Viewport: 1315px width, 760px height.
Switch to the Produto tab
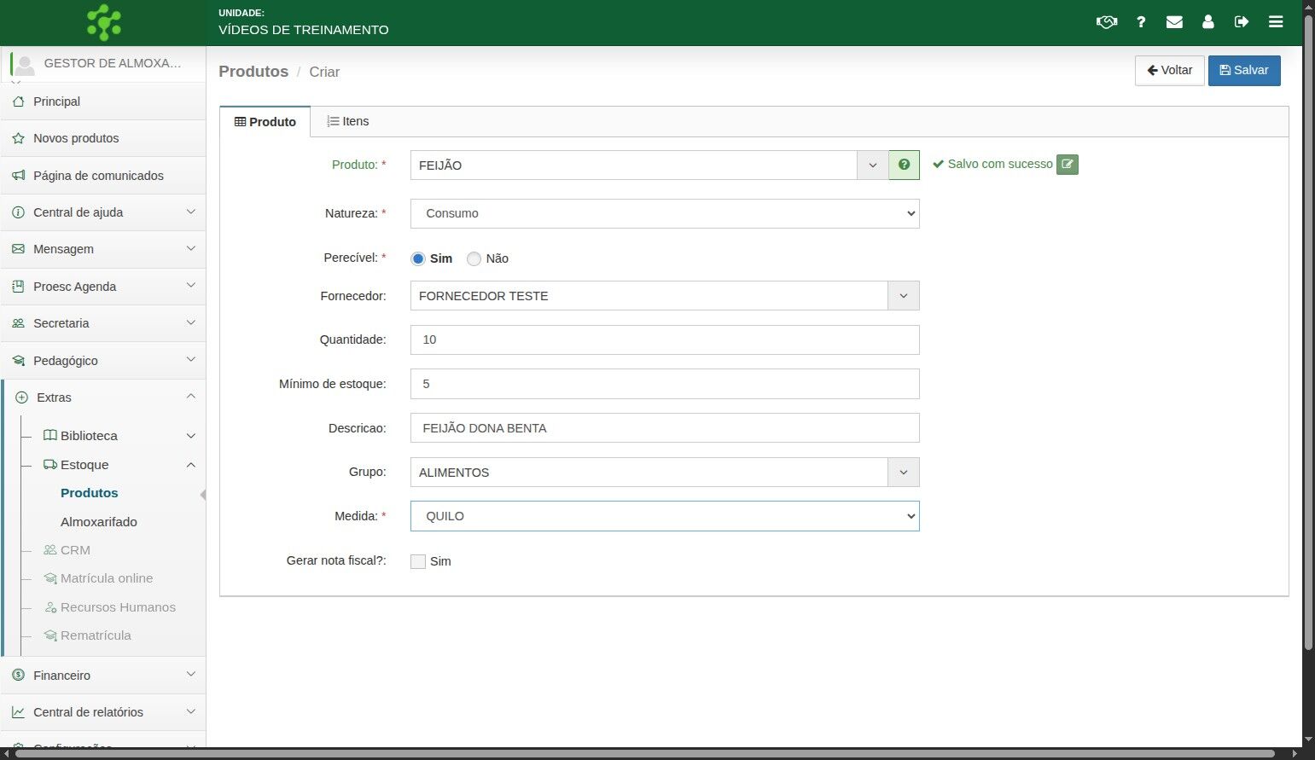tap(265, 122)
